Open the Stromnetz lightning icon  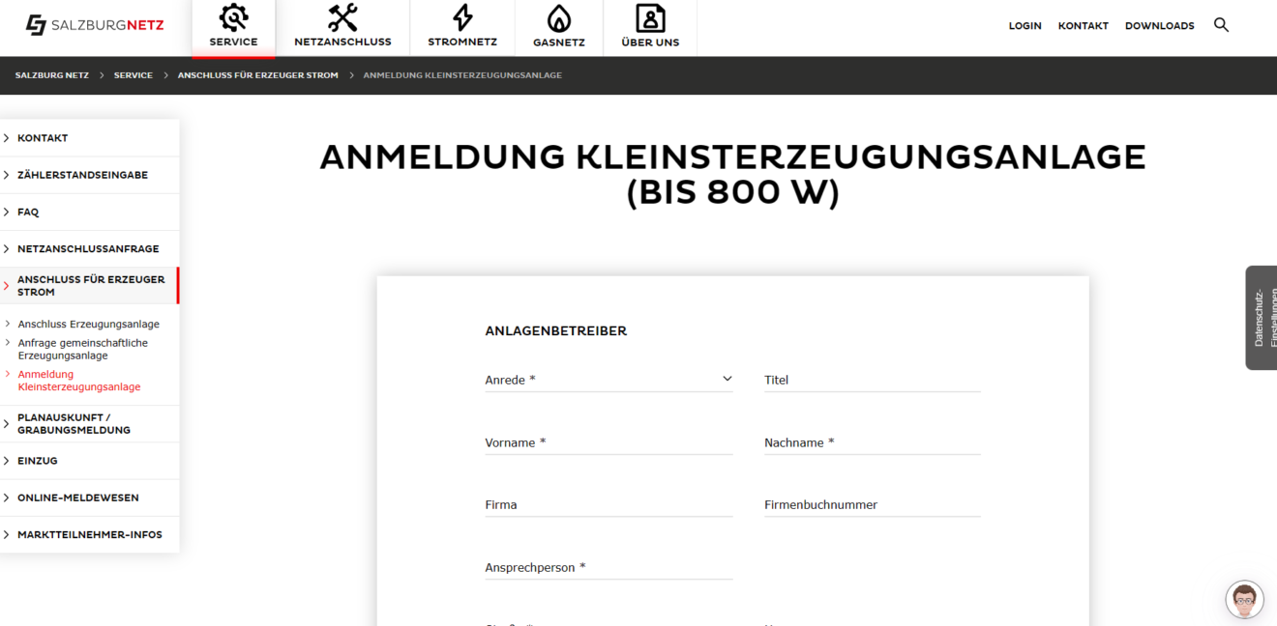pyautogui.click(x=462, y=17)
